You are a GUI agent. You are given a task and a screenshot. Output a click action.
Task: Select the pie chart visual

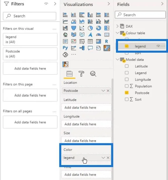click(90, 28)
